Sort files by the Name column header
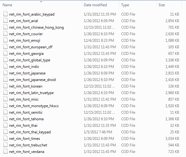Image resolution: width=186 pixels, height=157 pixels. (x=7, y=5)
